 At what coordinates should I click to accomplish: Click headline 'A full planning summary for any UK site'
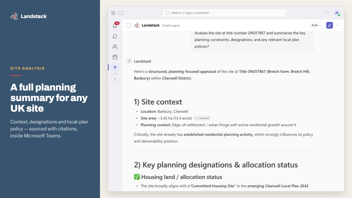(49, 98)
